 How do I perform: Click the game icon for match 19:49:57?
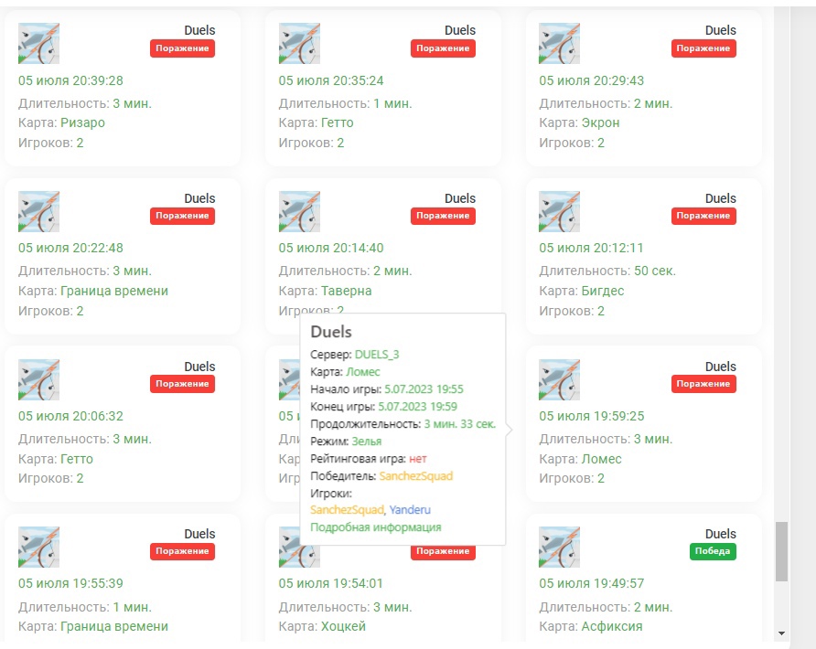click(x=559, y=547)
